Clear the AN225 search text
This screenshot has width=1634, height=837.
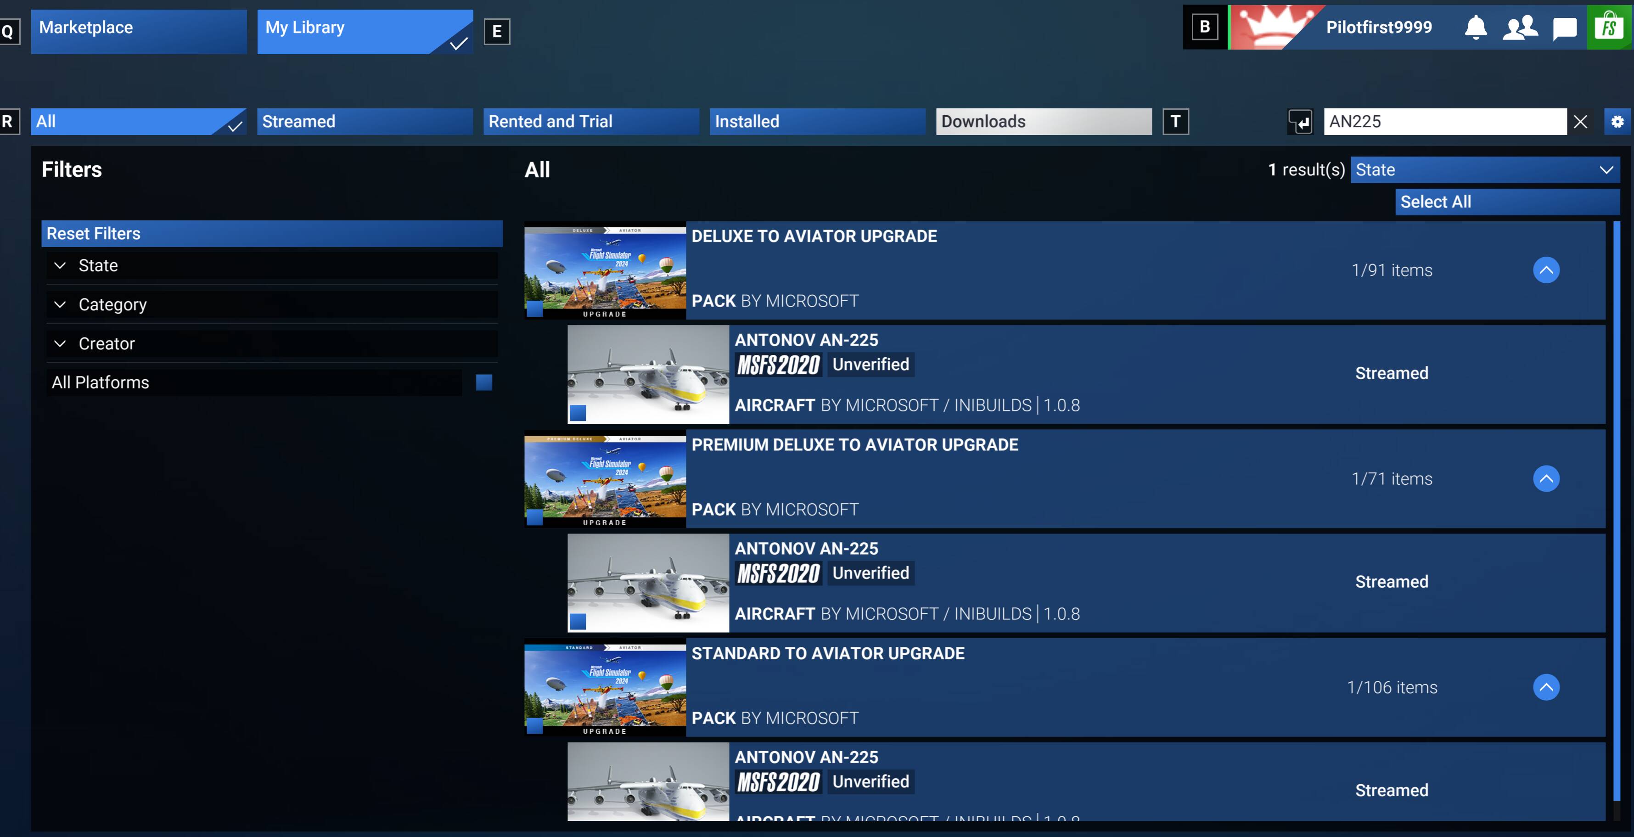pyautogui.click(x=1580, y=122)
